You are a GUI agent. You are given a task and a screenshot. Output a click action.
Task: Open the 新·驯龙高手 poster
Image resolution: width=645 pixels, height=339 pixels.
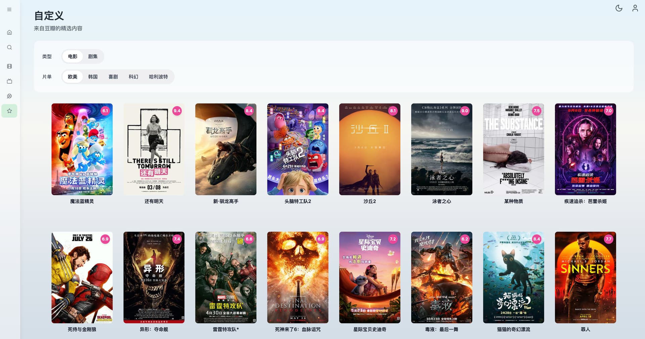[x=226, y=149]
